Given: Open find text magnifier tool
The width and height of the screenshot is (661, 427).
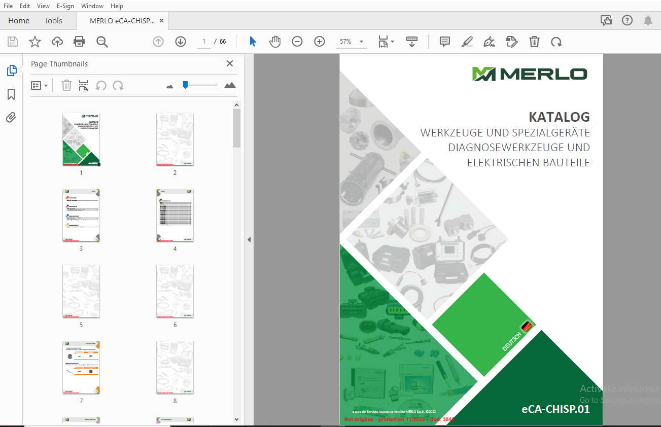Looking at the screenshot, I should click(102, 42).
